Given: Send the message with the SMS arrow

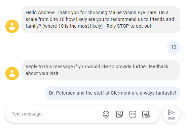Looking at the screenshot, I should [x=171, y=114].
